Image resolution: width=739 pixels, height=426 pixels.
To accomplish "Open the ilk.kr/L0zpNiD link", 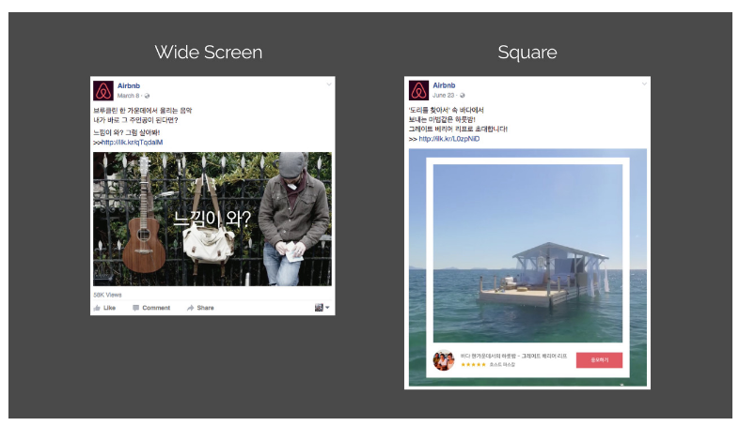I will click(x=449, y=139).
